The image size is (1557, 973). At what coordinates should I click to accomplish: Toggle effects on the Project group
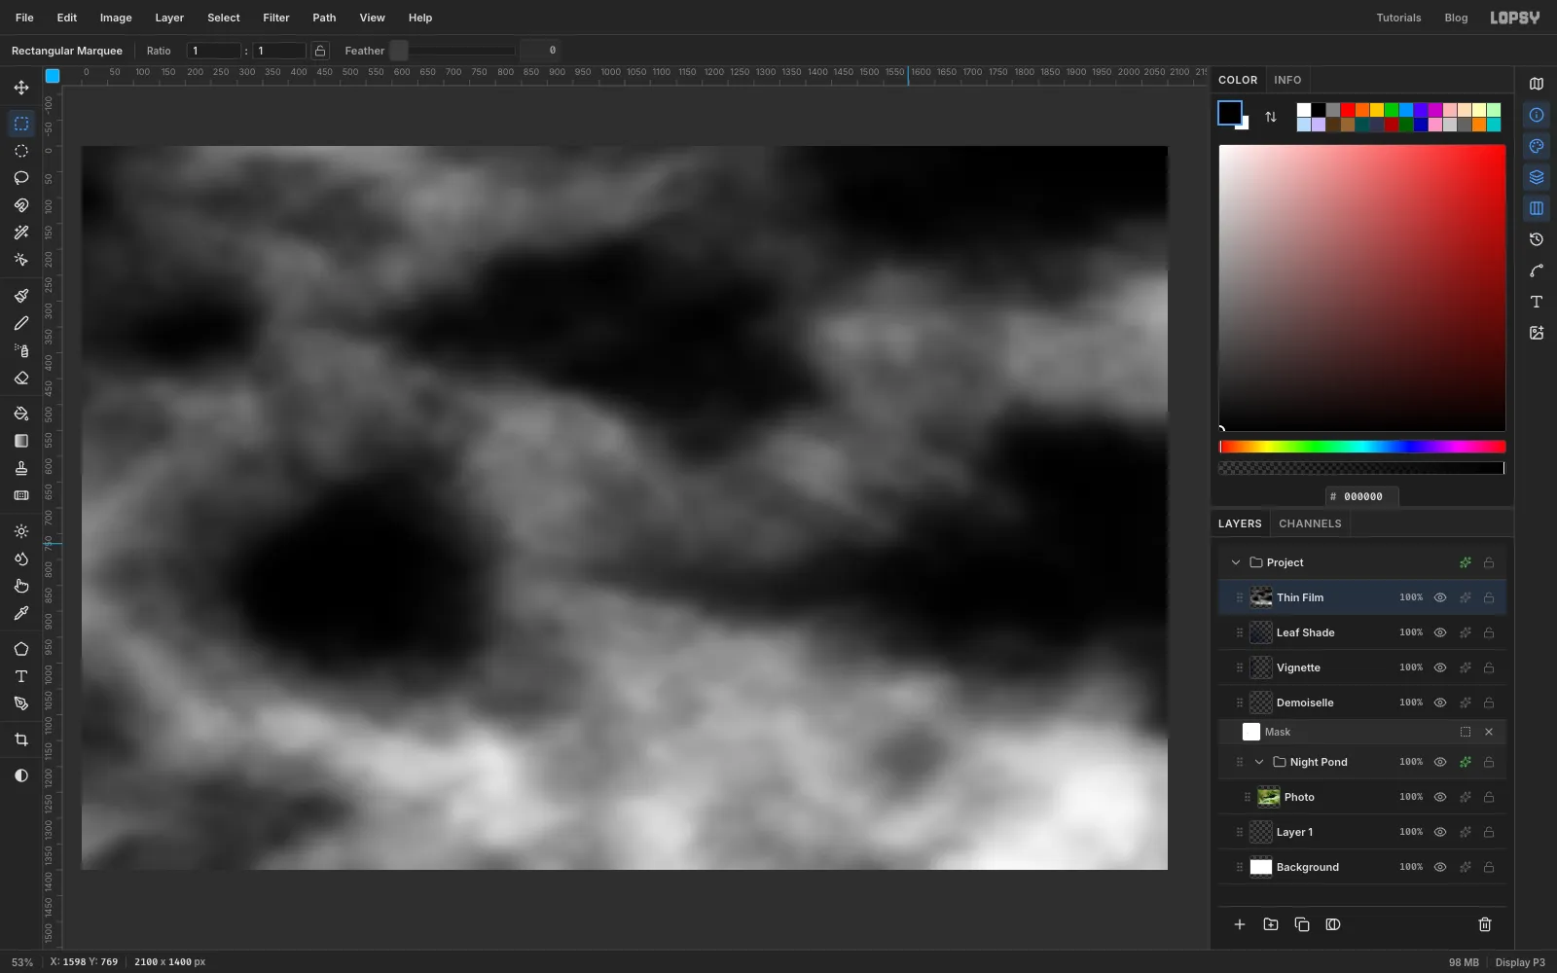coord(1466,562)
